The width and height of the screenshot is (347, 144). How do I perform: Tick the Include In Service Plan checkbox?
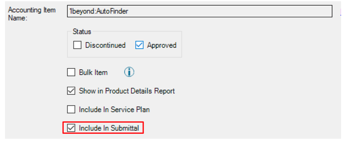click(x=71, y=109)
